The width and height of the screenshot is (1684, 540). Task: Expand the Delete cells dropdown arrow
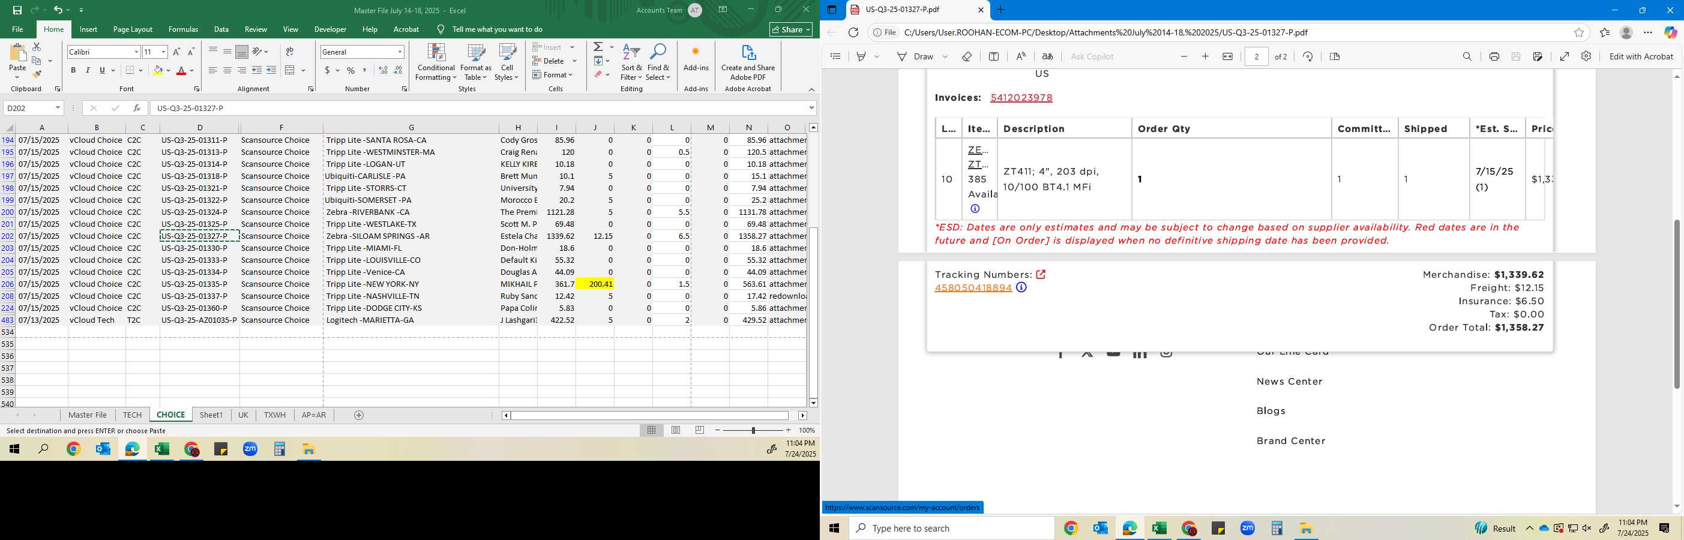tap(574, 61)
